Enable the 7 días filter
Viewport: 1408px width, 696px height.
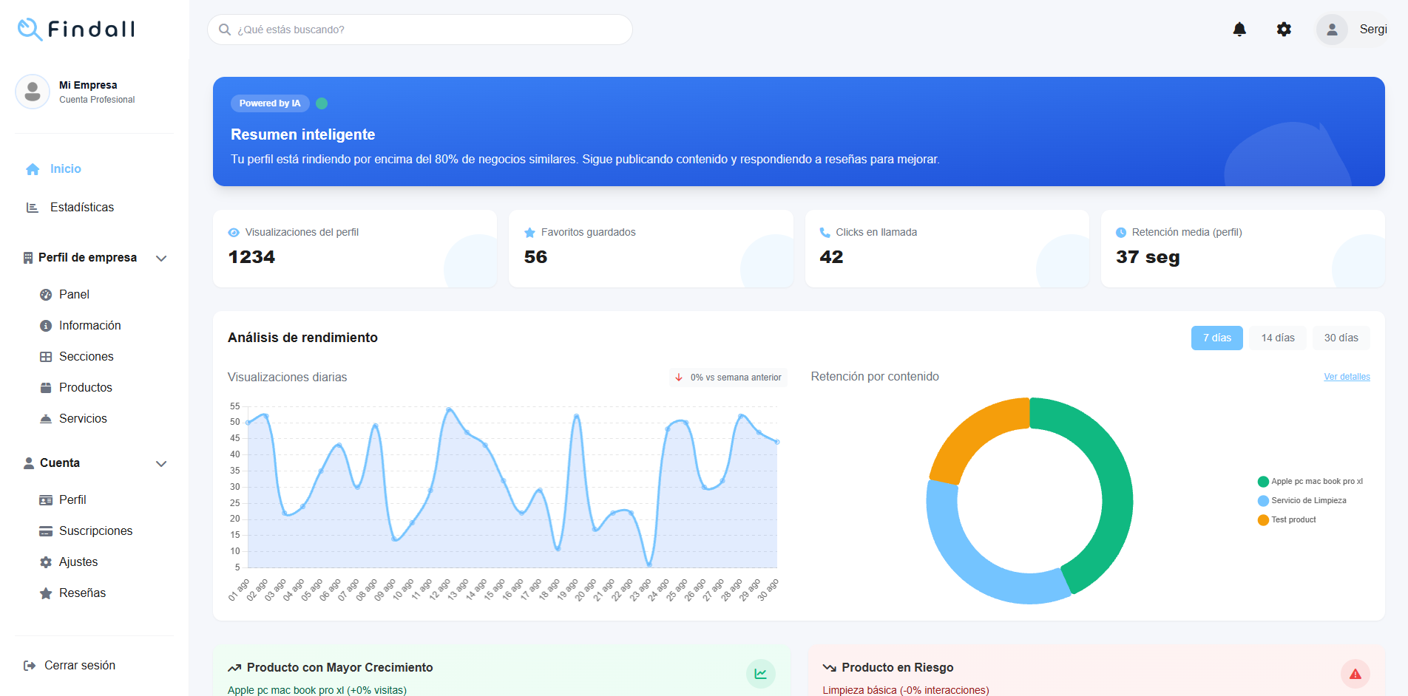tap(1216, 338)
